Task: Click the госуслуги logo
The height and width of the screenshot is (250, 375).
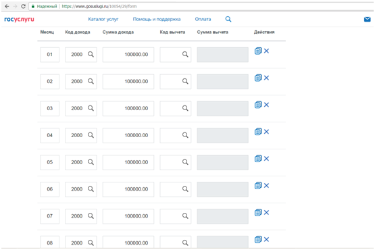Action: [19, 20]
